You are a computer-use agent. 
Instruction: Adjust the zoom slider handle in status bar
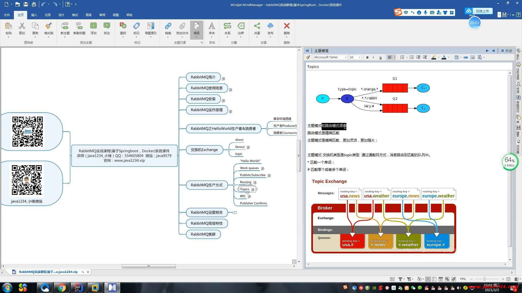tap(484, 279)
